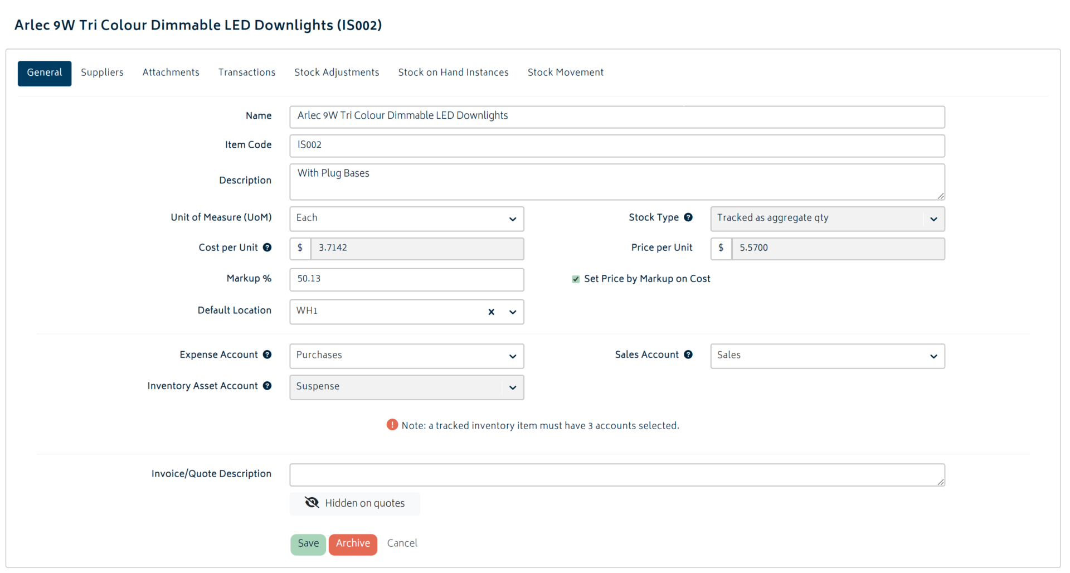
Task: Open the Suppliers tab
Action: point(102,72)
